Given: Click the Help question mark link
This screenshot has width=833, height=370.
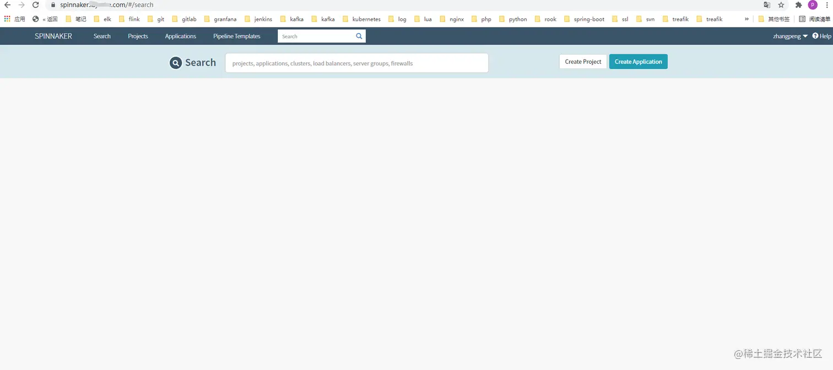Looking at the screenshot, I should 821,36.
